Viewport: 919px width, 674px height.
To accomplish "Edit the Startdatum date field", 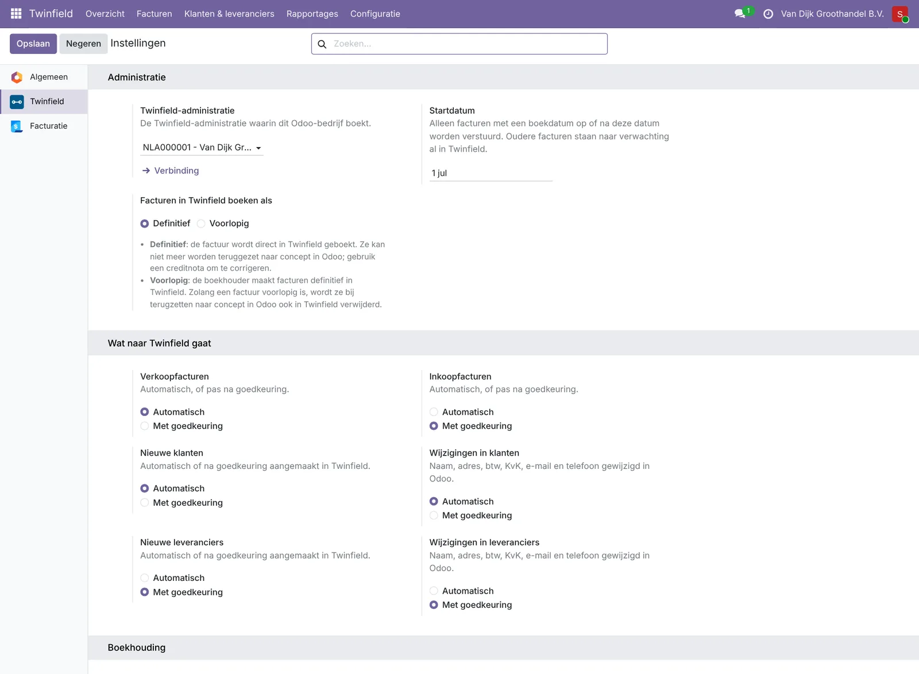I will (x=491, y=173).
